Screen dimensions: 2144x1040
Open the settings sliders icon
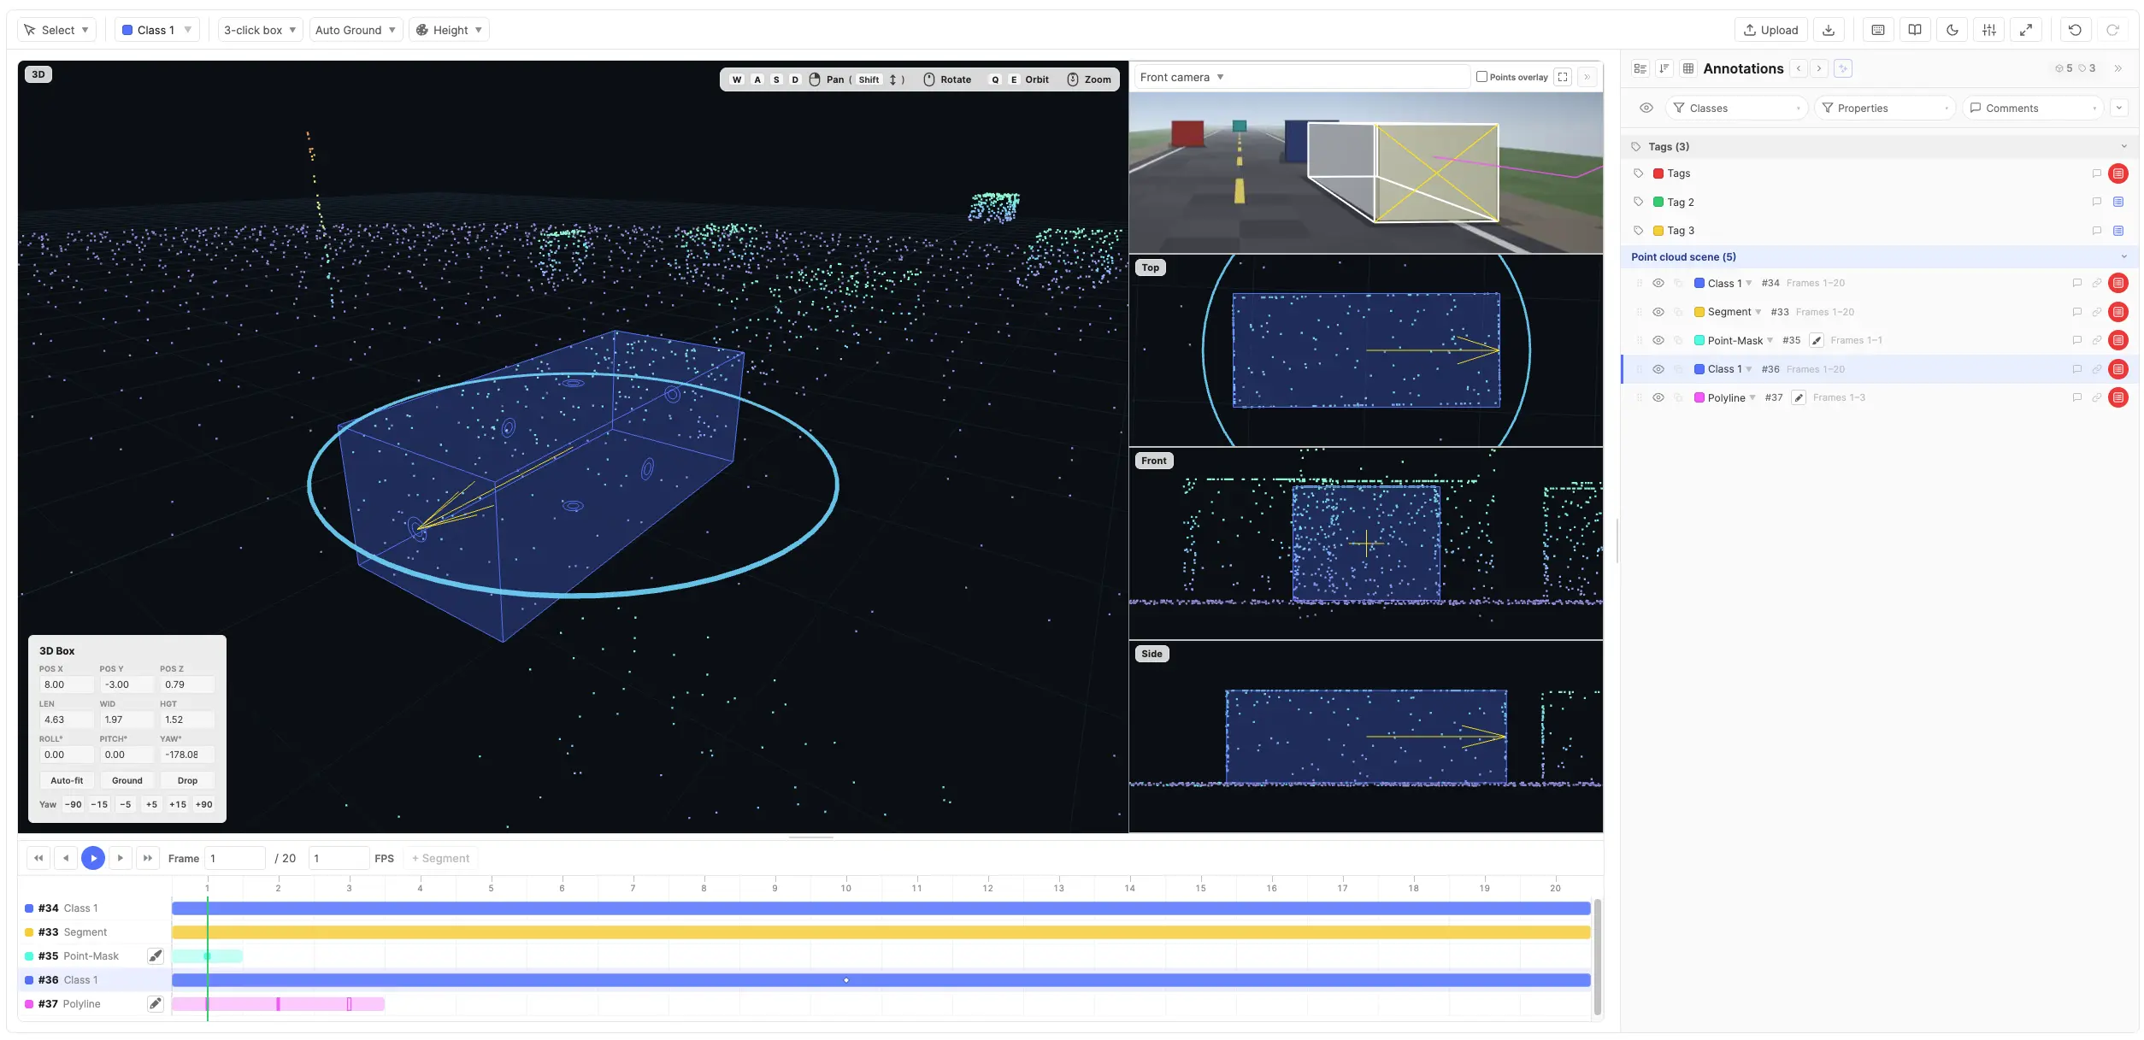[1989, 30]
